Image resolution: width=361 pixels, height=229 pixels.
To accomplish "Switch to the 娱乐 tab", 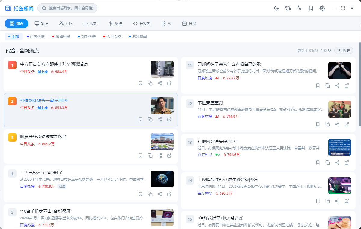I will pos(91,24).
